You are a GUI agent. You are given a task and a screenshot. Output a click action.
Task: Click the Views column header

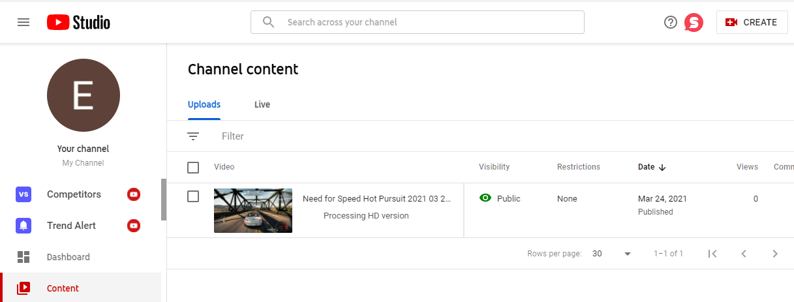point(747,167)
